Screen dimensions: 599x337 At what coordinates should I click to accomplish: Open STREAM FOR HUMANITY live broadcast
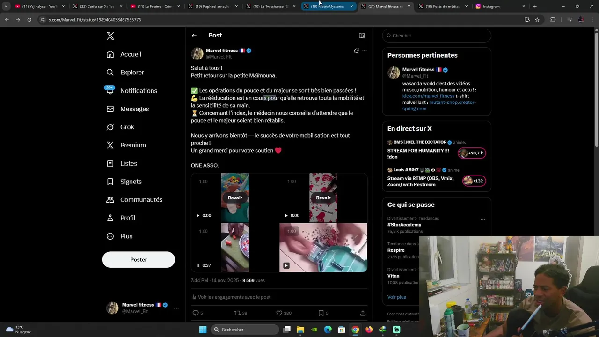tap(418, 154)
